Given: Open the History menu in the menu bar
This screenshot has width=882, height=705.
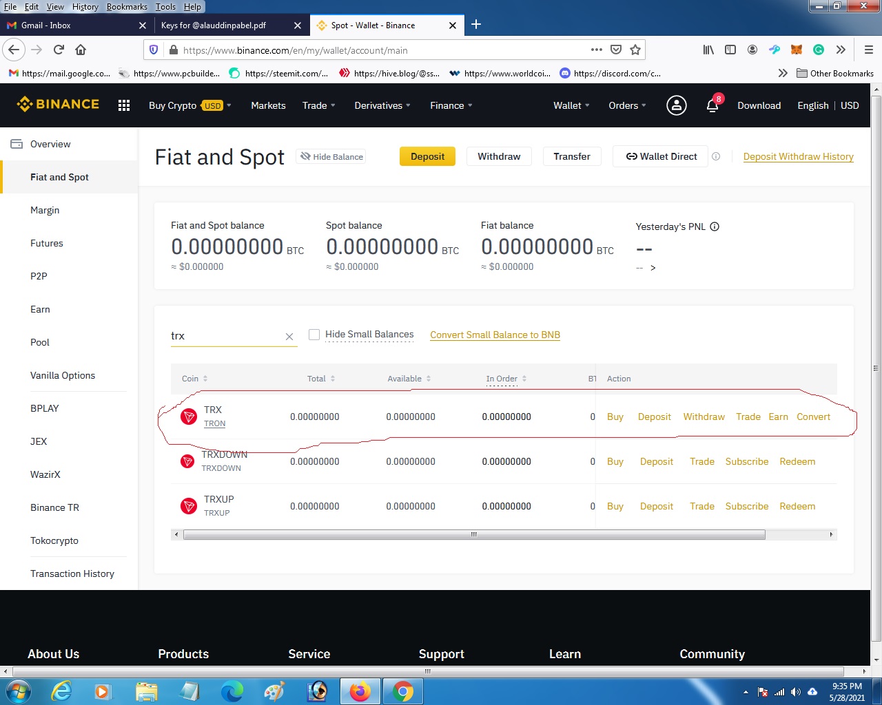Looking at the screenshot, I should pos(85,7).
